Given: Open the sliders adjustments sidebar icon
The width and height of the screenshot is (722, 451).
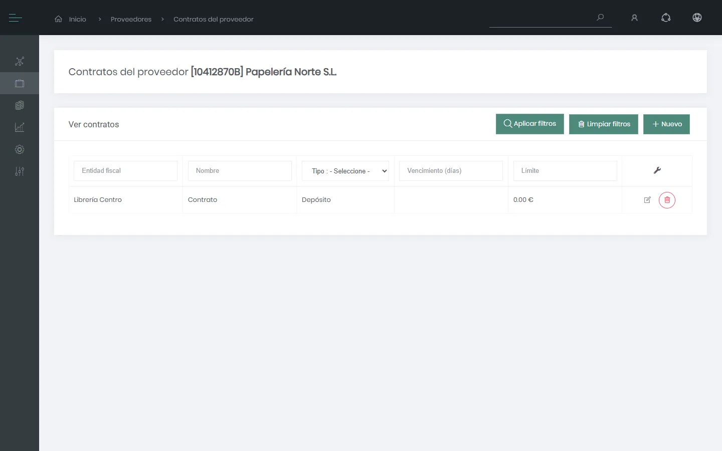Looking at the screenshot, I should (x=20, y=171).
